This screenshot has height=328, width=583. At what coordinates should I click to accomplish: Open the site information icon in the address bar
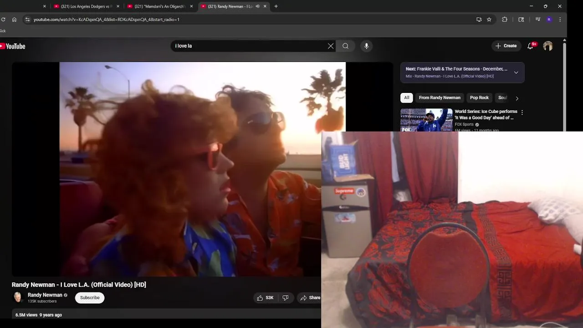pyautogui.click(x=27, y=20)
